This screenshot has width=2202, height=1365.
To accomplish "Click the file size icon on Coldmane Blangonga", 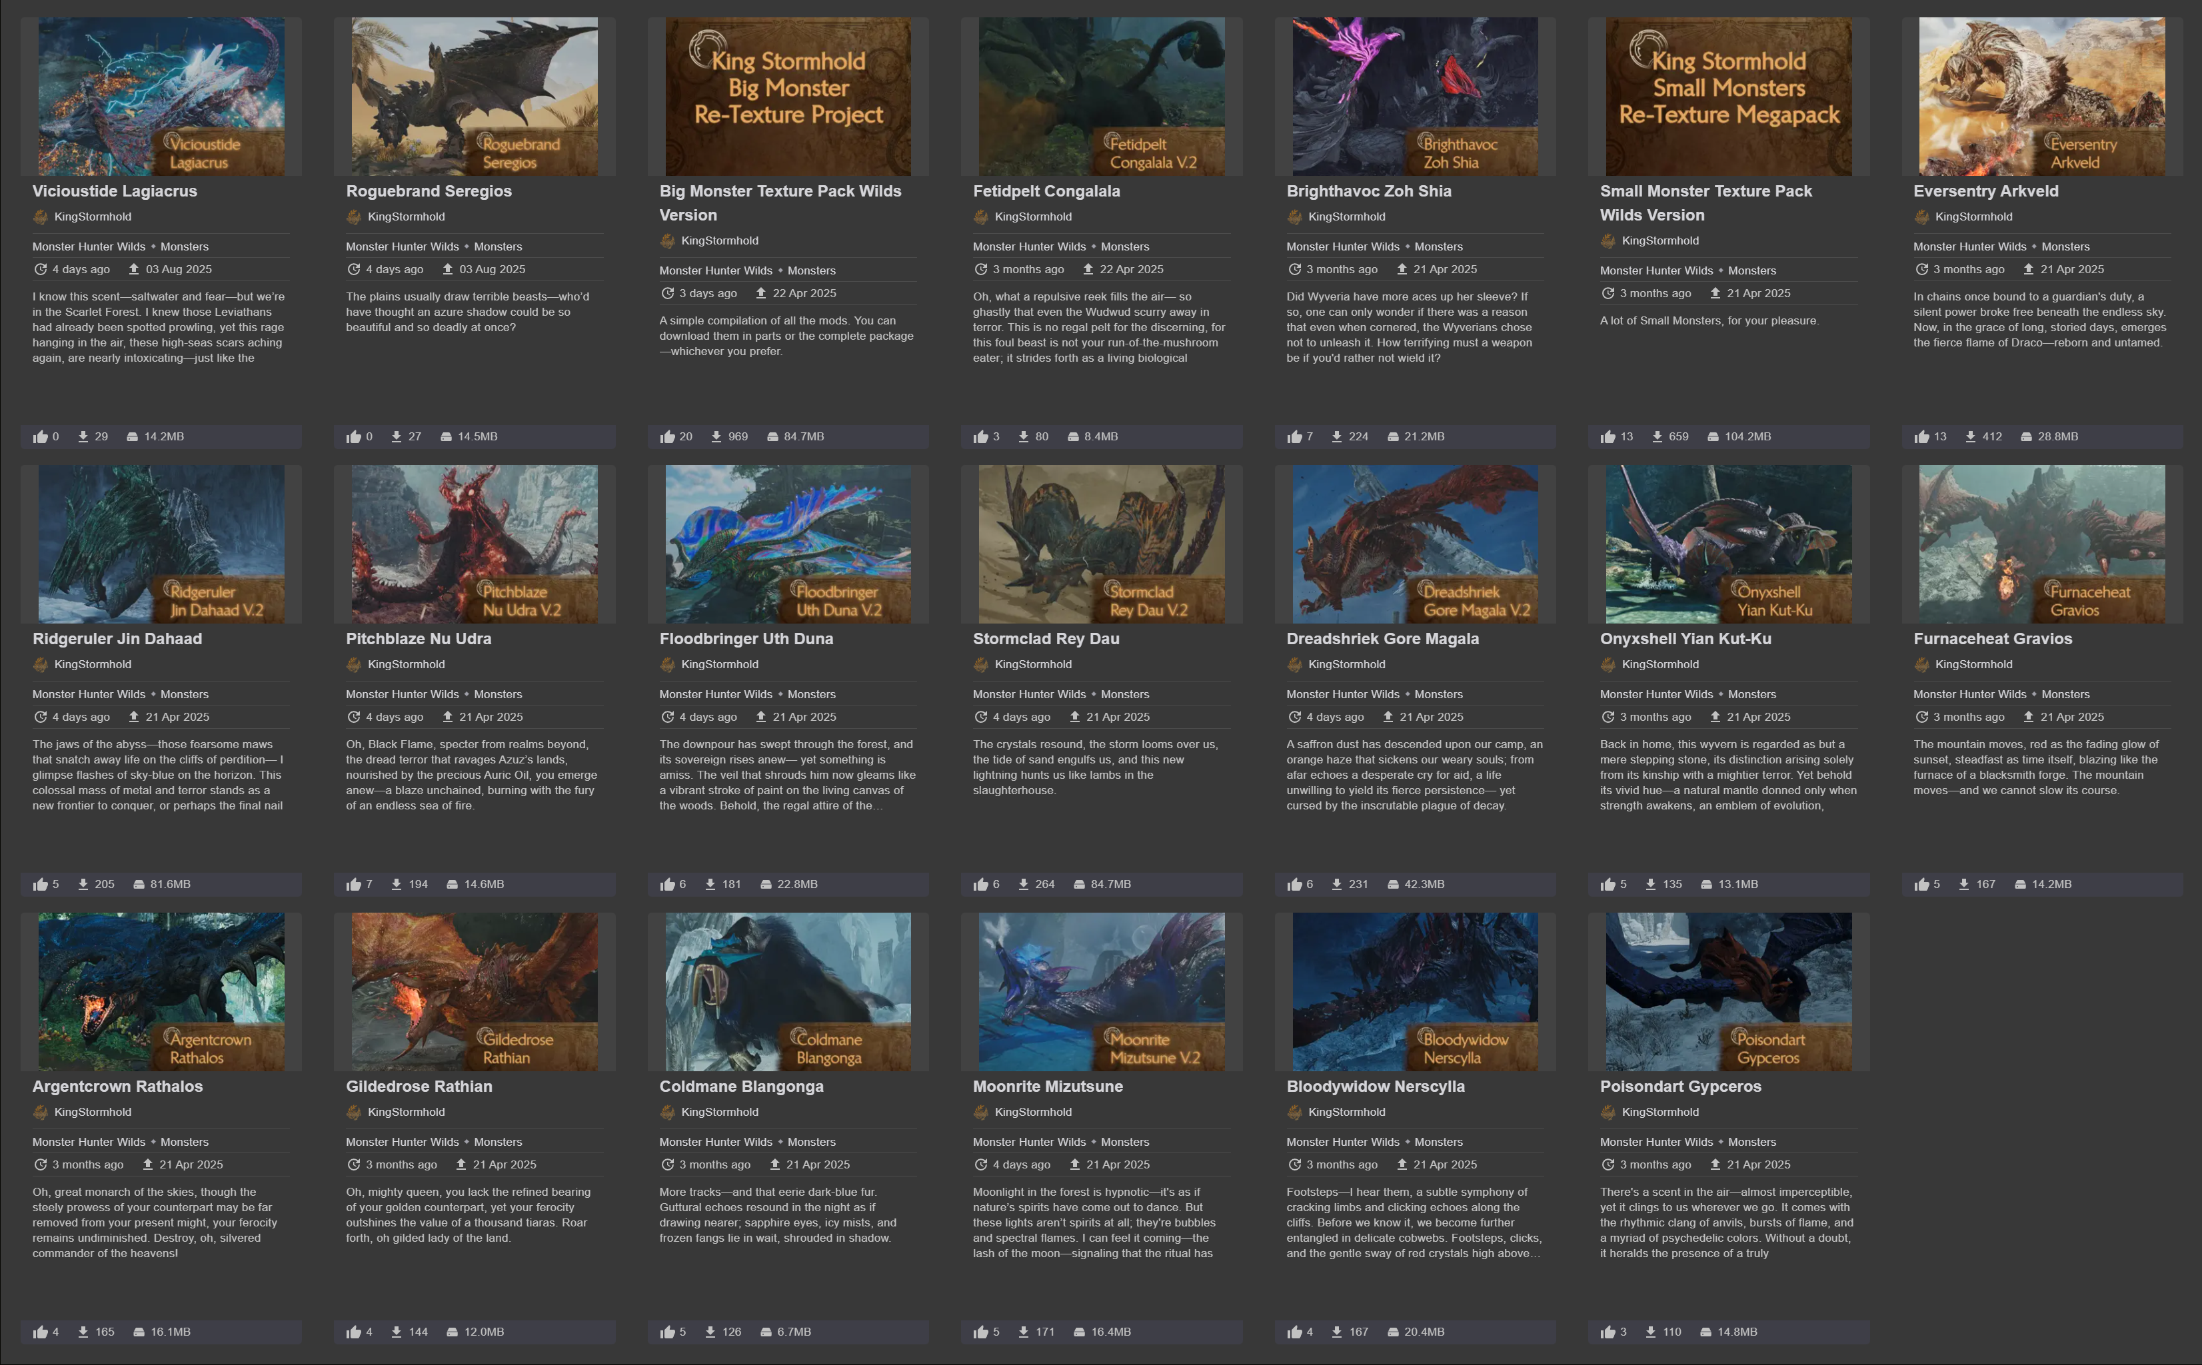I will coord(766,1332).
